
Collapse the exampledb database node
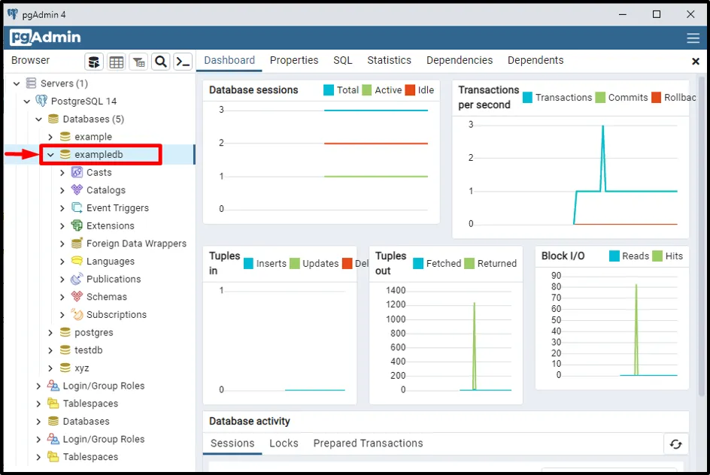point(50,155)
